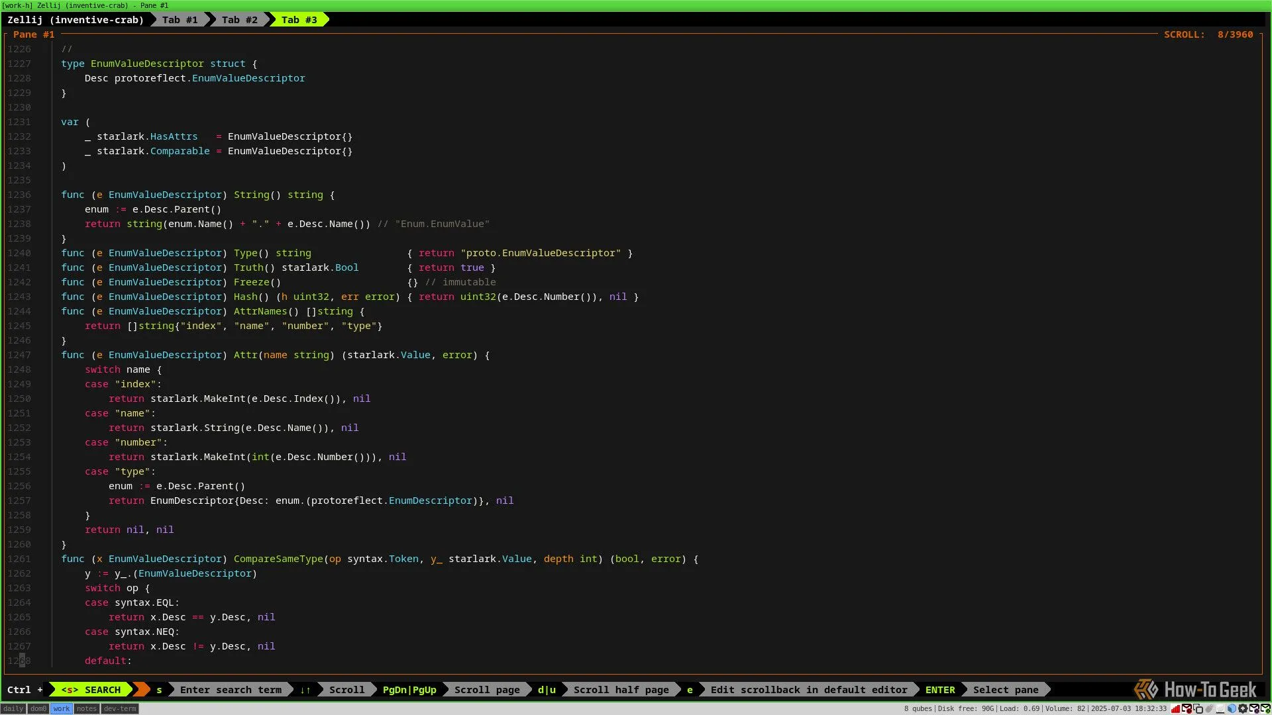Click 'protoreflect.EnumValueDescriptor' on line 1228
1272x715 pixels.
(x=210, y=78)
